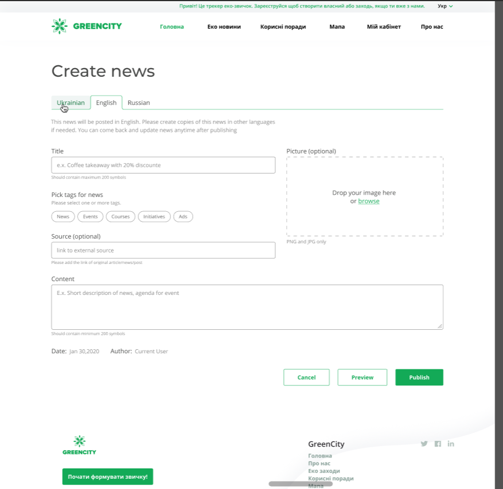Open the Мій кабінет menu item

(384, 26)
